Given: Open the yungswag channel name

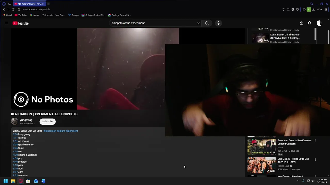Looking at the screenshot, I should point(26,120).
